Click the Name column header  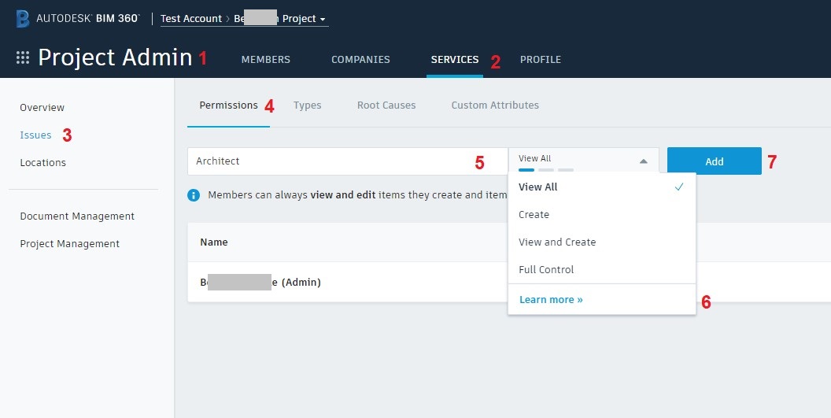[x=213, y=242]
